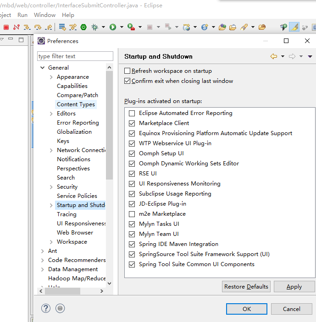This screenshot has height=322, width=316.
Task: Open the Debug button dropdown arrow
Action: (x=103, y=27)
